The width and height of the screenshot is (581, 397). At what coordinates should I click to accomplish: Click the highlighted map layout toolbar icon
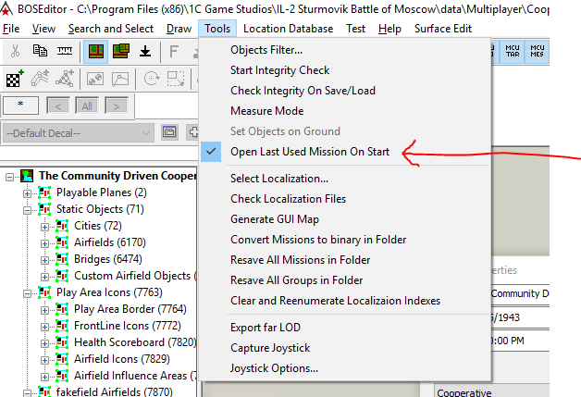95,52
